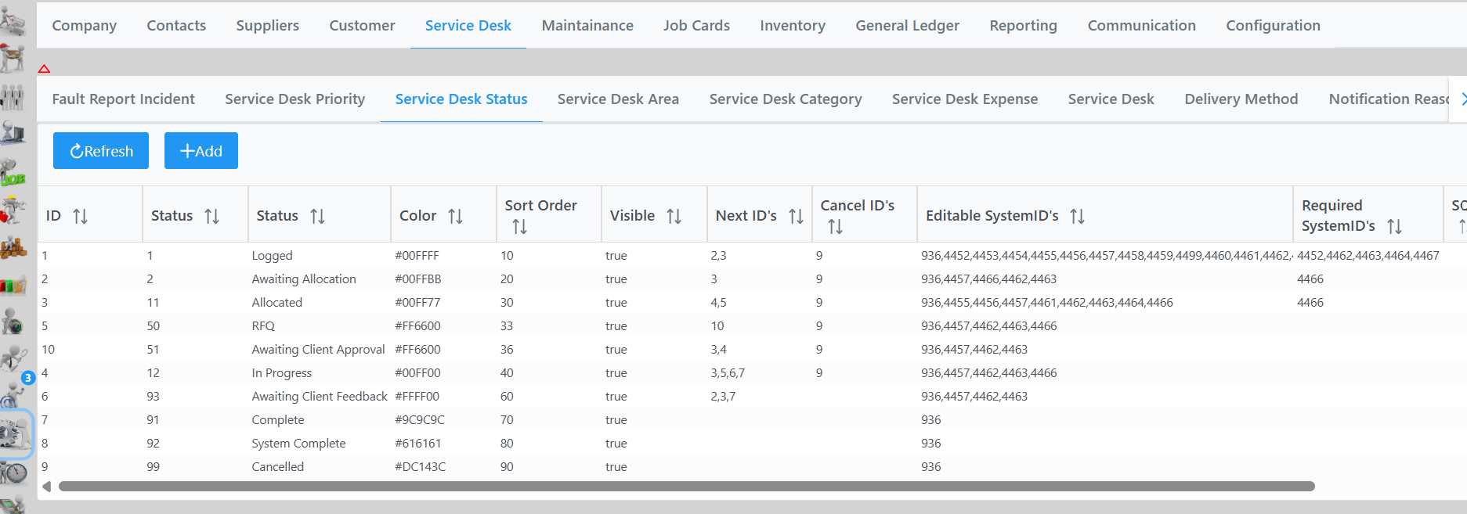1467x514 pixels.
Task: Open the clock sidebar icon
Action: tap(13, 473)
